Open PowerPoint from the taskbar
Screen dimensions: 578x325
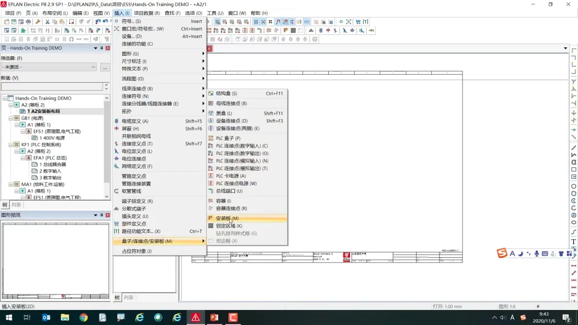point(214,317)
